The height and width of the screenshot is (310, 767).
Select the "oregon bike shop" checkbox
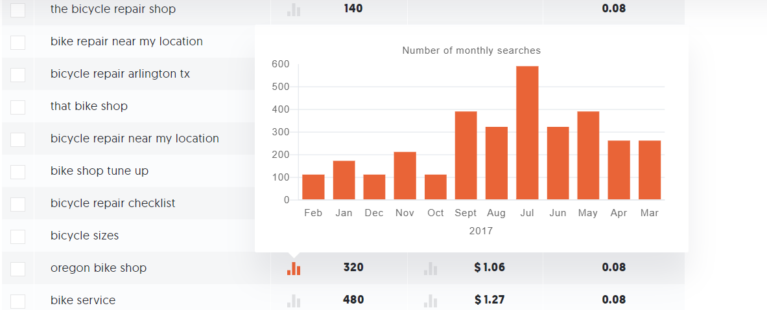pyautogui.click(x=18, y=269)
